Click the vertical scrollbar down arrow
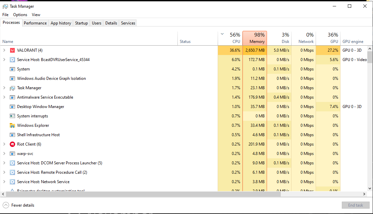The image size is (373, 214). click(370, 189)
